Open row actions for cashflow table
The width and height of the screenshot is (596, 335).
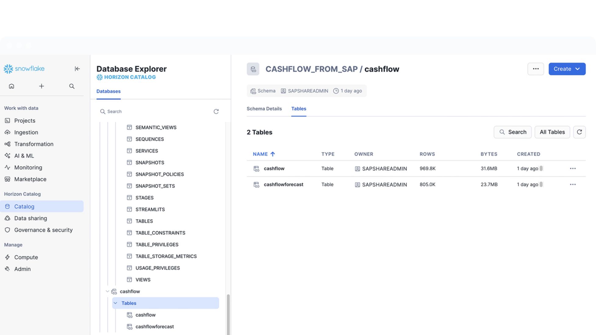click(573, 168)
